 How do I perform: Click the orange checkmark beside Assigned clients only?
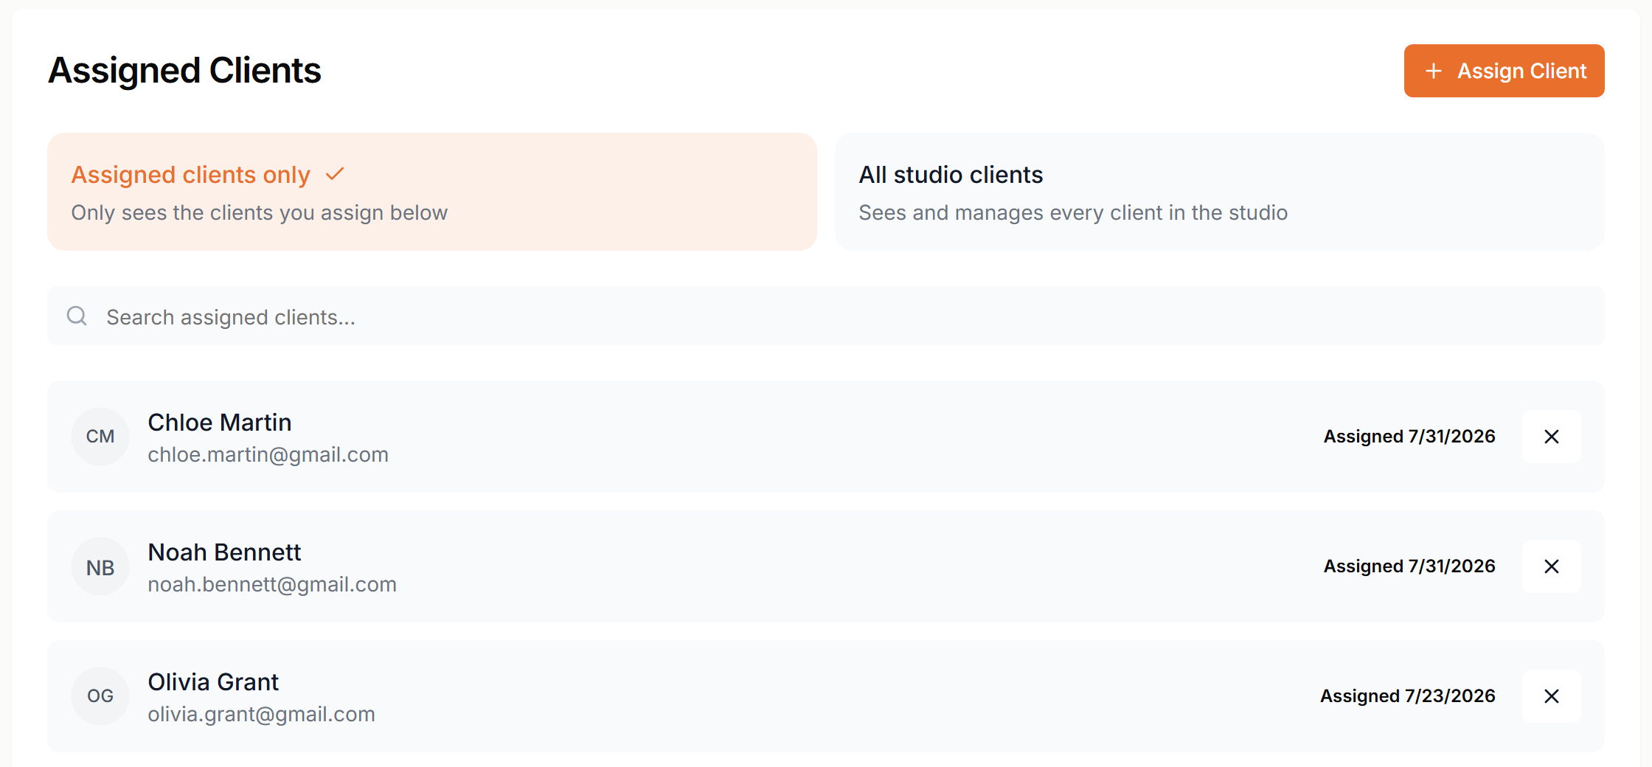point(335,174)
